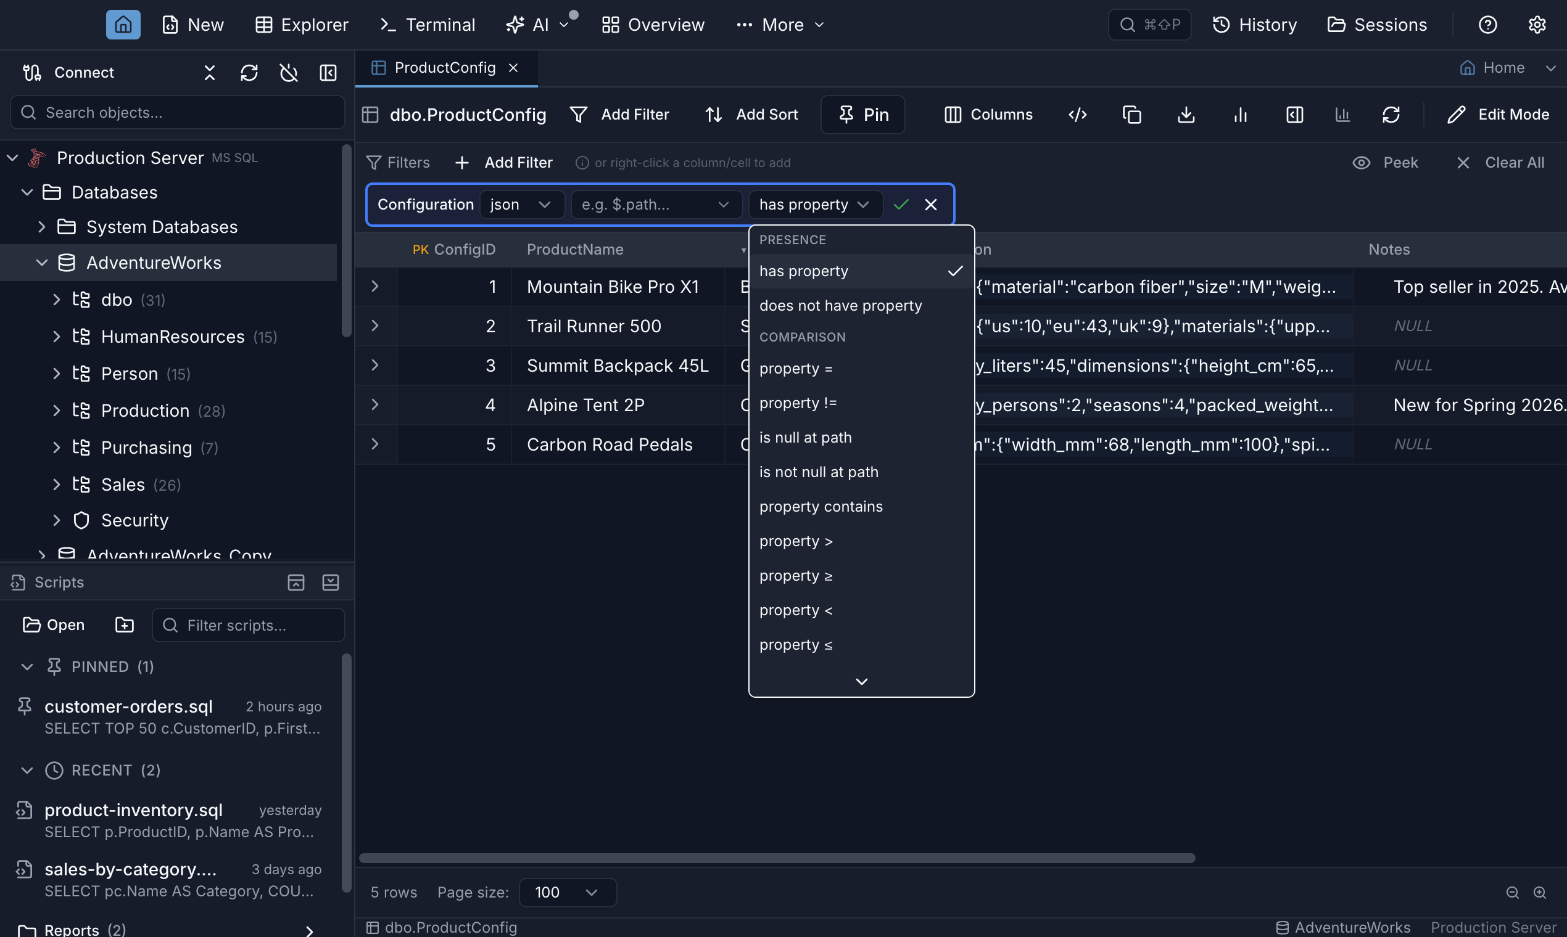1567x937 pixels.
Task: Zoom out the data grid
Action: (1512, 892)
